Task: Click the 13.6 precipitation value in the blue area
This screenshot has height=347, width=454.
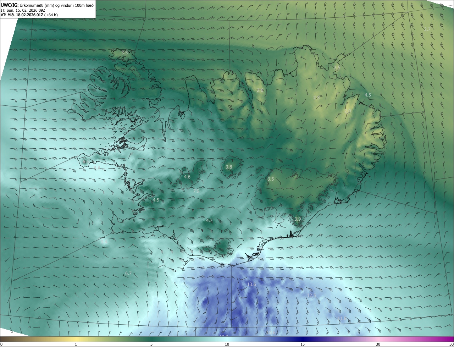Action: [251, 285]
